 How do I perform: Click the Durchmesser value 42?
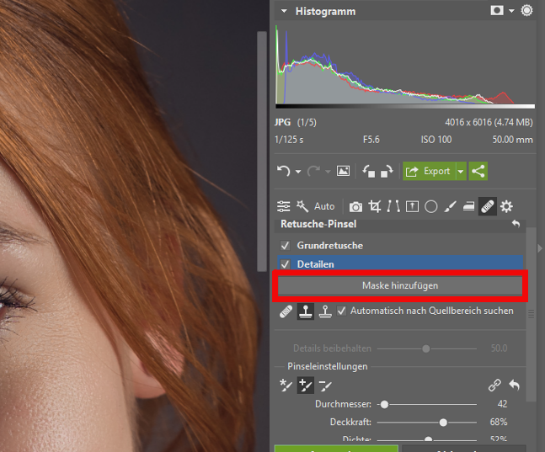[x=502, y=404]
